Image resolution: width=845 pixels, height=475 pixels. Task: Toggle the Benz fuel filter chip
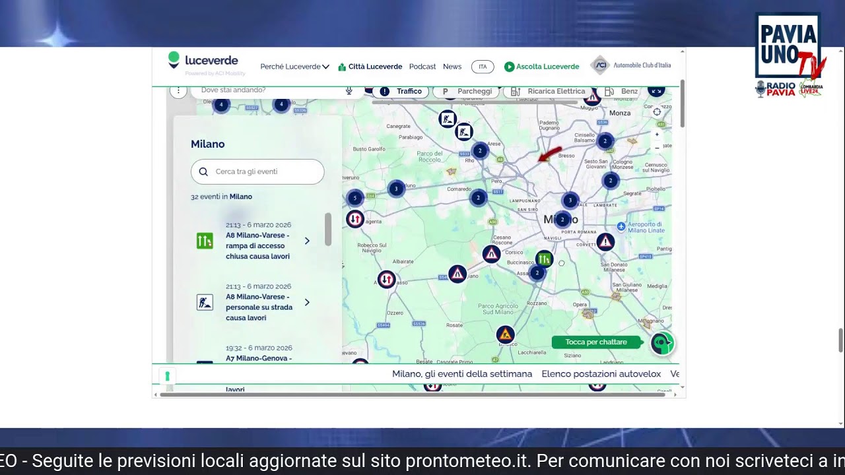(622, 91)
